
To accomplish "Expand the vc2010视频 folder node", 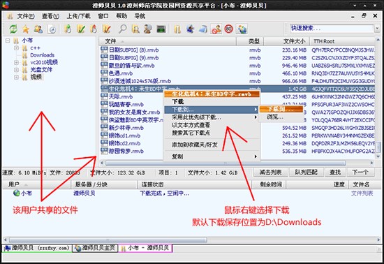I will 16,62.
